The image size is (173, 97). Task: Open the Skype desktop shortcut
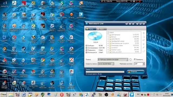[x=24, y=38]
